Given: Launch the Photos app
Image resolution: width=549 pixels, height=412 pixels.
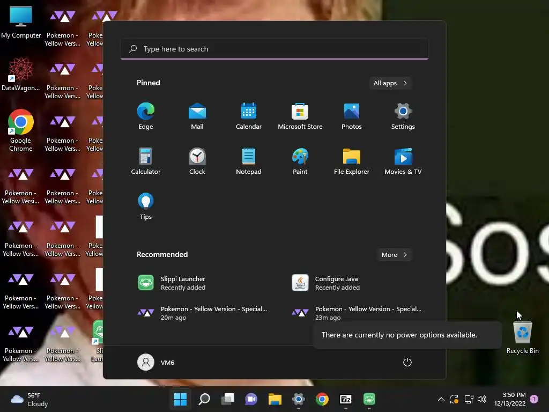Looking at the screenshot, I should [x=352, y=116].
